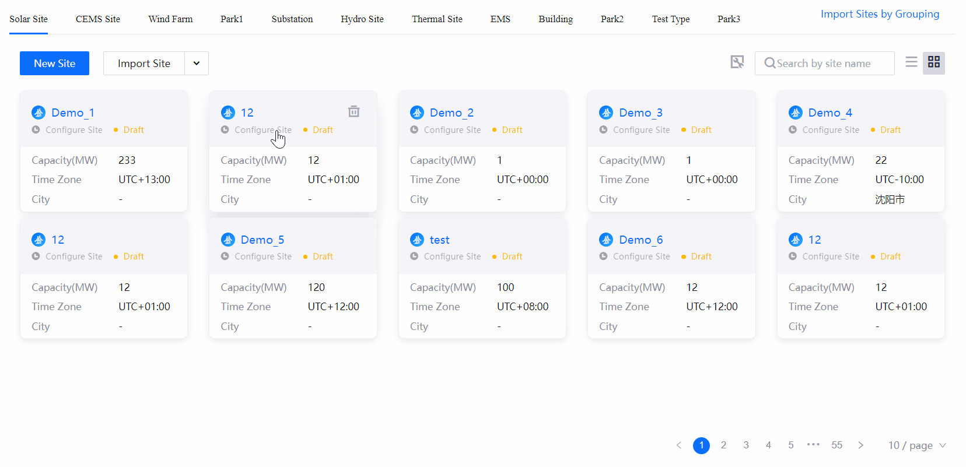Click clock icon on Demo_3 card
This screenshot has height=467, width=966.
click(x=603, y=130)
